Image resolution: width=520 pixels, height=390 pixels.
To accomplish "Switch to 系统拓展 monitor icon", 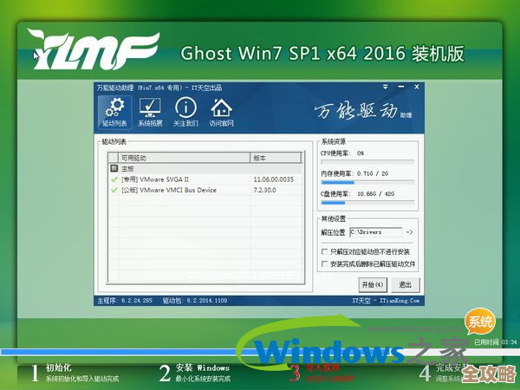I will pyautogui.click(x=150, y=112).
